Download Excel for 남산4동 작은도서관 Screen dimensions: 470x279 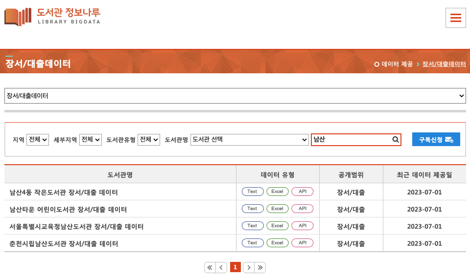pos(278,192)
